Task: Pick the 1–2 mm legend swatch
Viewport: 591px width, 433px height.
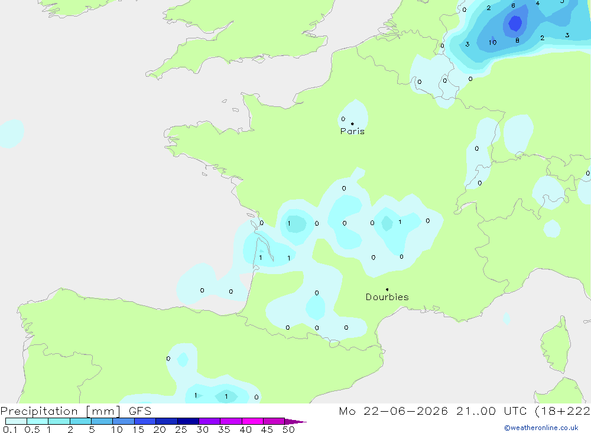Action: [x=59, y=421]
